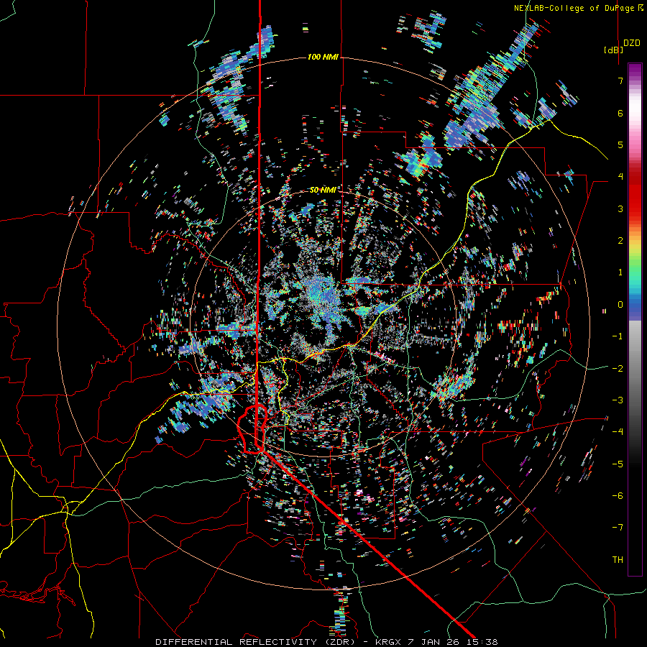Viewport: 647px width, 647px height.
Task: Click the 4 value on color scale
Action: 620,177
